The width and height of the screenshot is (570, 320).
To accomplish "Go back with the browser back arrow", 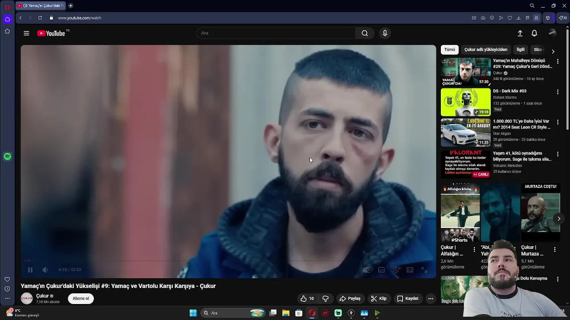I will click(20, 18).
